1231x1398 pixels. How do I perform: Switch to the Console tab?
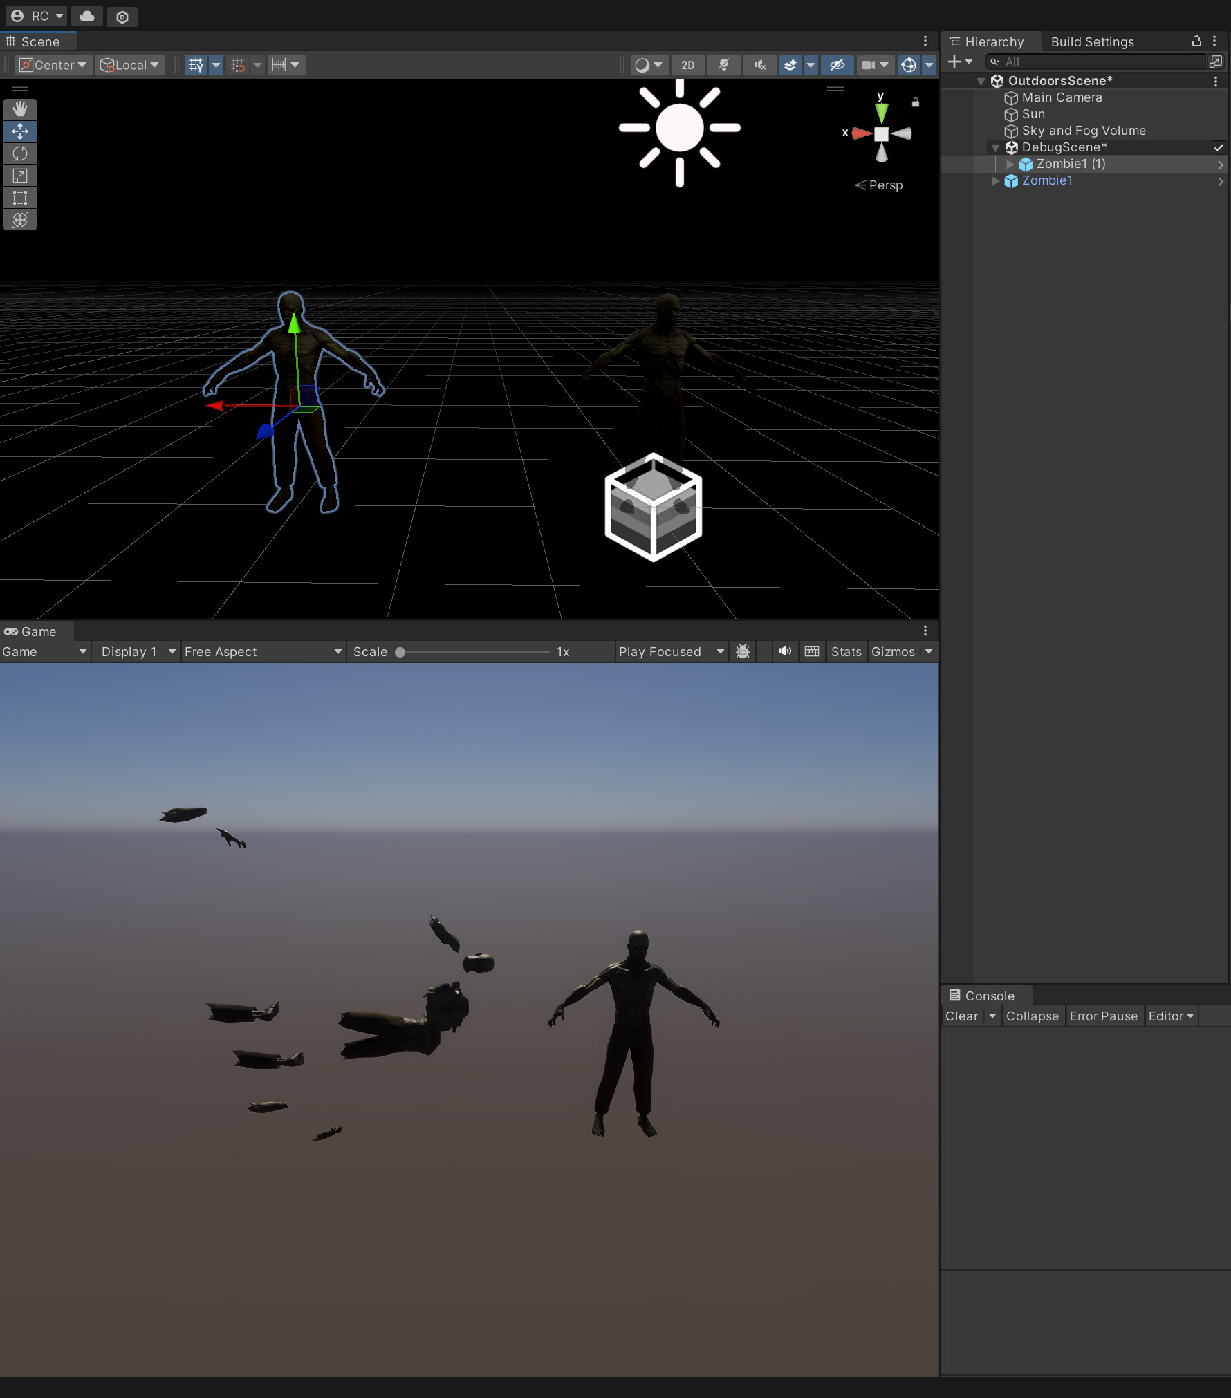(x=985, y=996)
